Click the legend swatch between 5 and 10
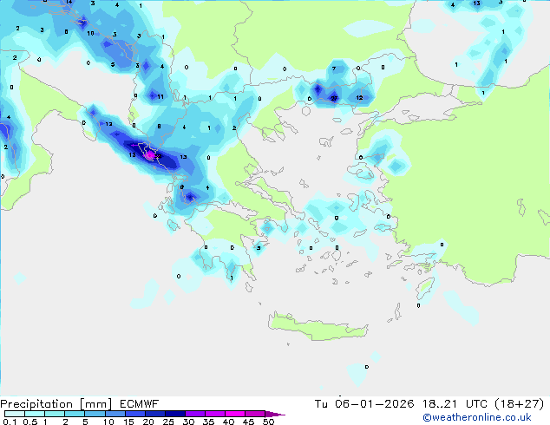 click(95, 414)
